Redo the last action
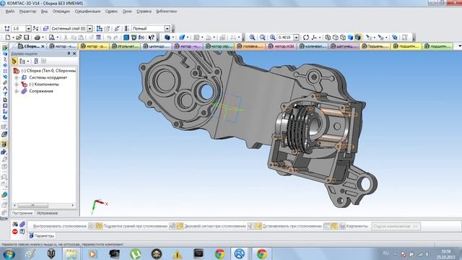Viewport: 462px width, 260px height. [115, 38]
